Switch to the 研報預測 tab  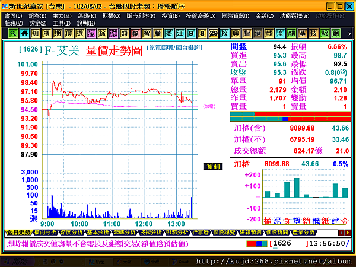[x=250, y=233]
